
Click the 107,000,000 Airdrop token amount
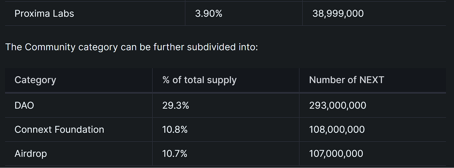[336, 154]
